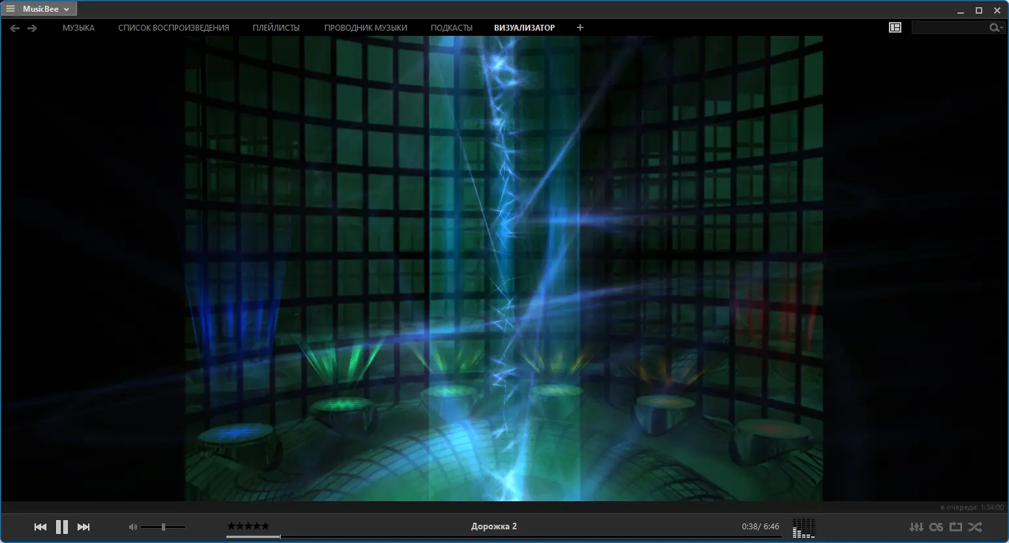Toggle the time display 0:38/ 6:46
The image size is (1009, 543).
[x=760, y=527]
